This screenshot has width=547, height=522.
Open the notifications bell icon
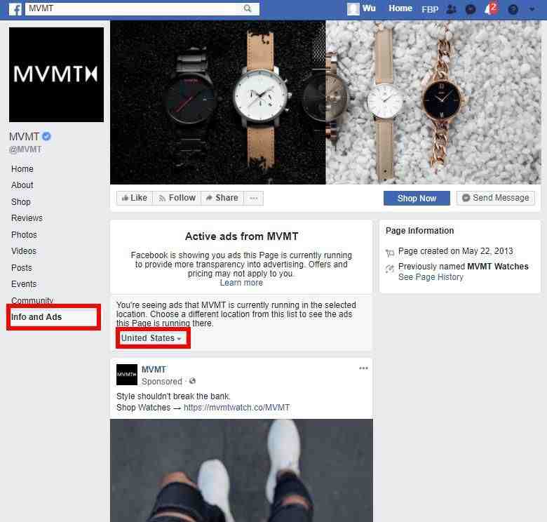coord(489,8)
